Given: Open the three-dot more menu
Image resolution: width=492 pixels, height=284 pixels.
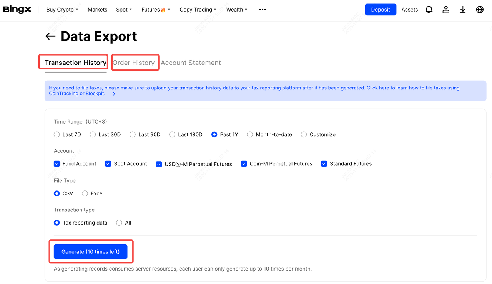Looking at the screenshot, I should click(263, 10).
